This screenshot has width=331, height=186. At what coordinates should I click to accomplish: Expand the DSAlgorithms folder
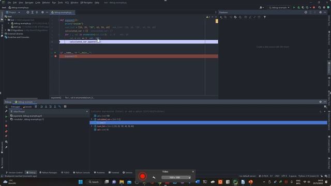[x=6, y=30]
